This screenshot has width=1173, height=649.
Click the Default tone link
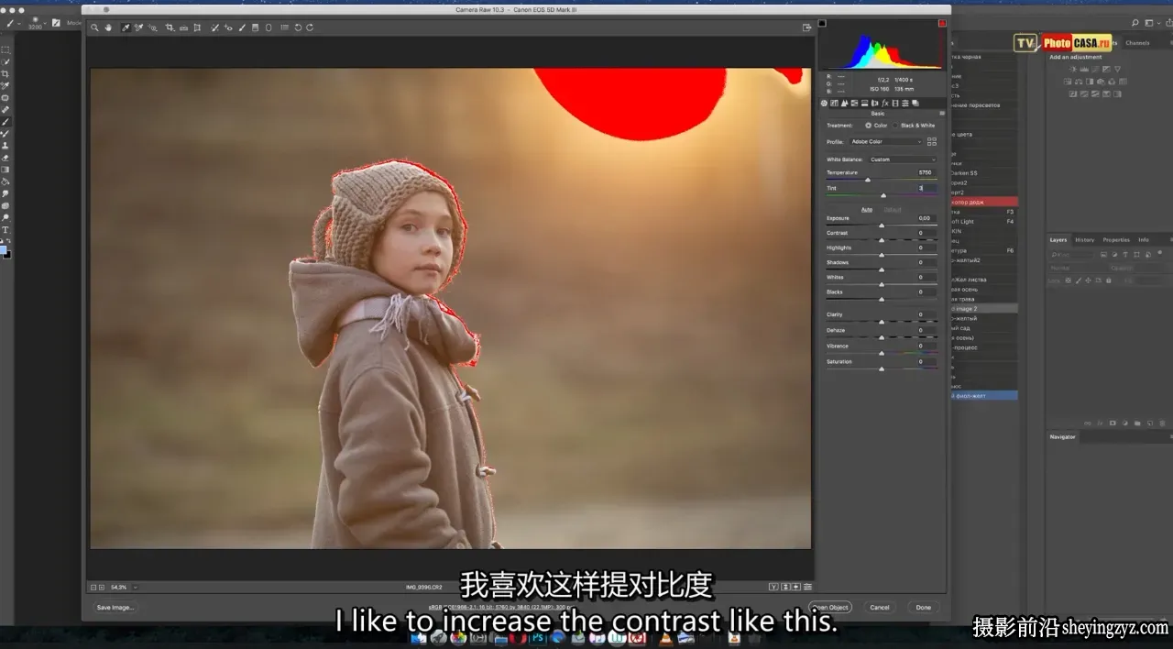click(893, 209)
